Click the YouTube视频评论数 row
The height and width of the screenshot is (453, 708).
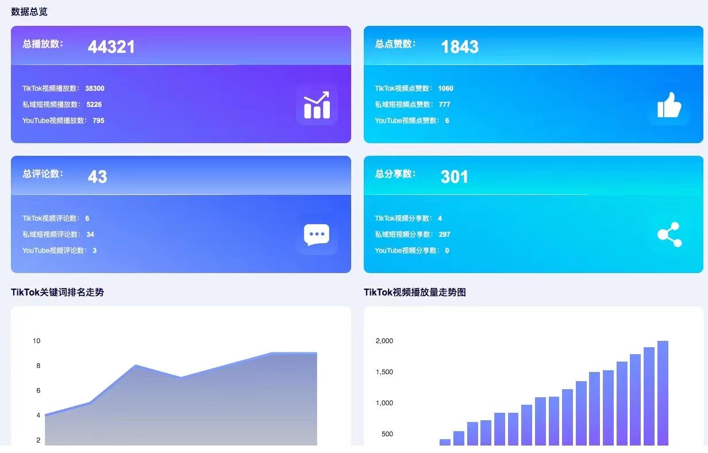(x=59, y=251)
